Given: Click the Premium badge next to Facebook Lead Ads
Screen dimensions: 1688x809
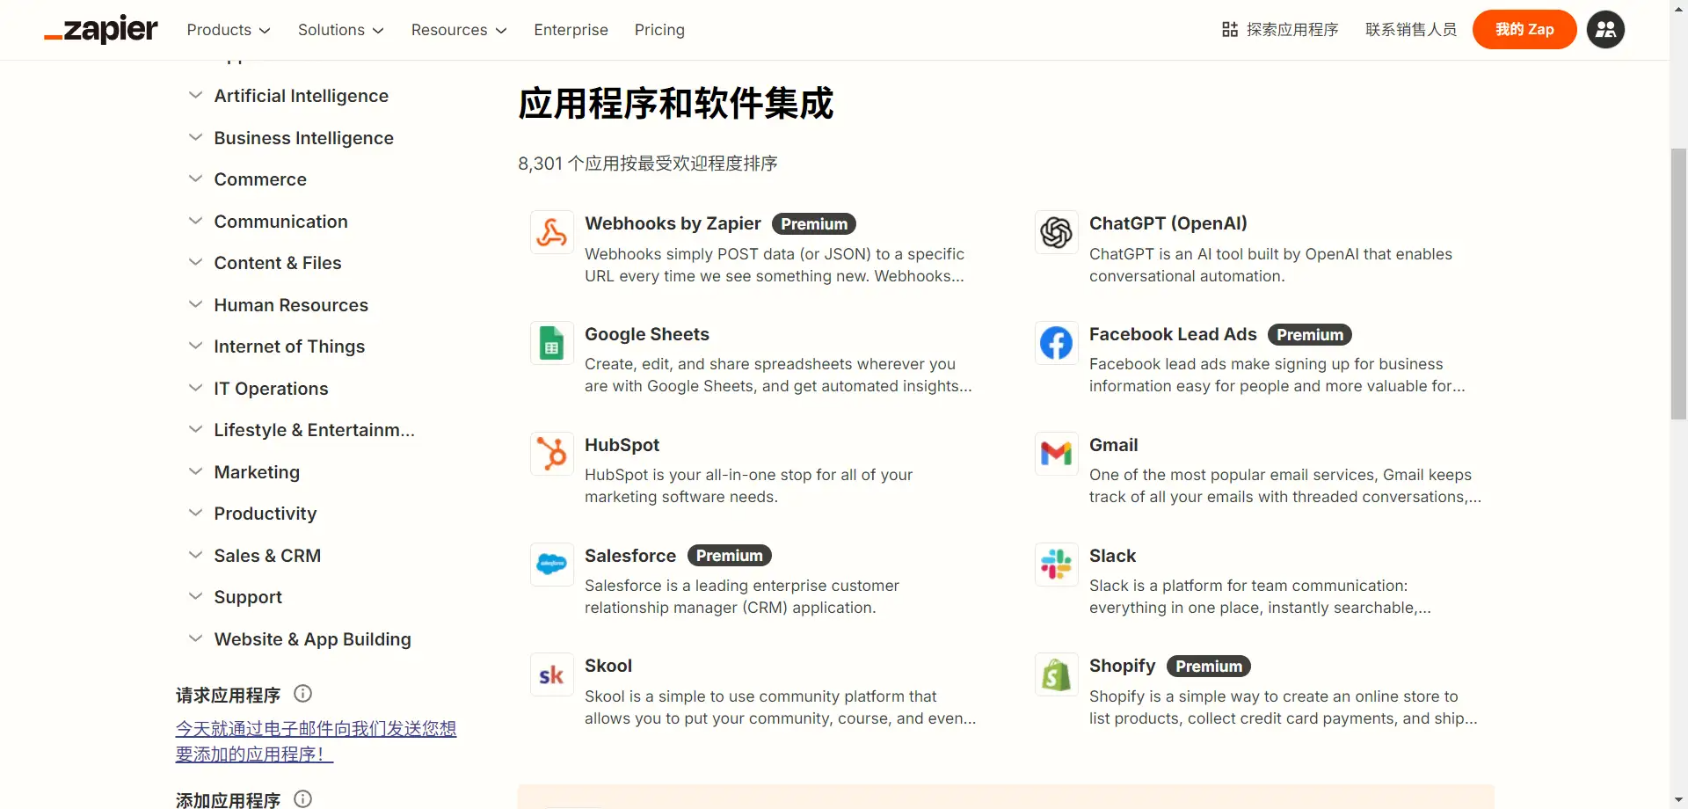Looking at the screenshot, I should click(1310, 335).
